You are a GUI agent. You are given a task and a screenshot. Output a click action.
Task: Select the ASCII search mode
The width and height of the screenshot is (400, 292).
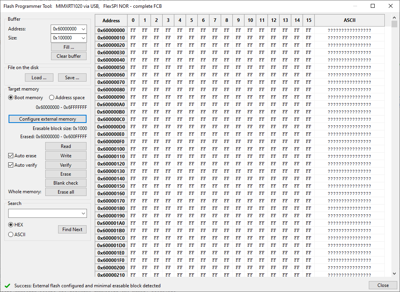click(11, 234)
